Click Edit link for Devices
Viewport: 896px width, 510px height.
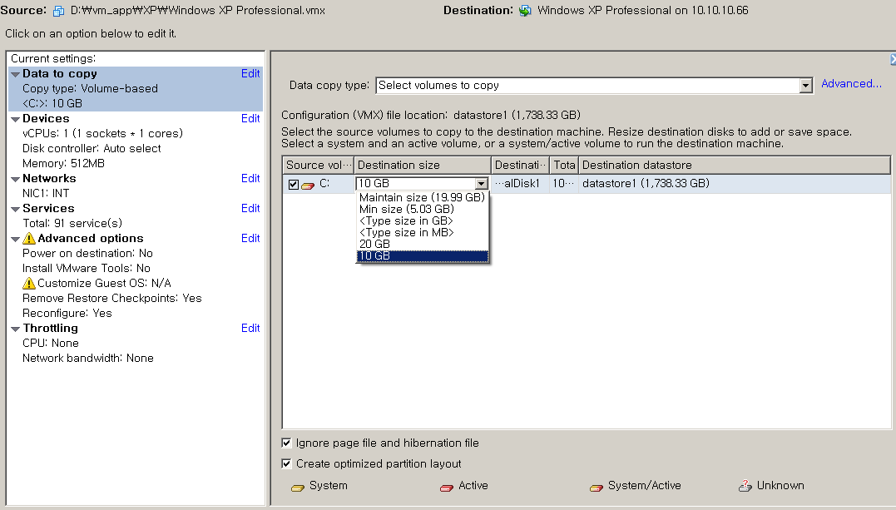pos(250,118)
